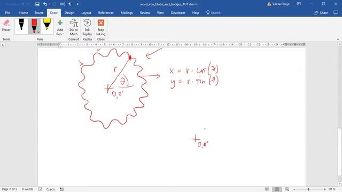
Task: Open Ink to Math converter
Action: click(x=74, y=27)
